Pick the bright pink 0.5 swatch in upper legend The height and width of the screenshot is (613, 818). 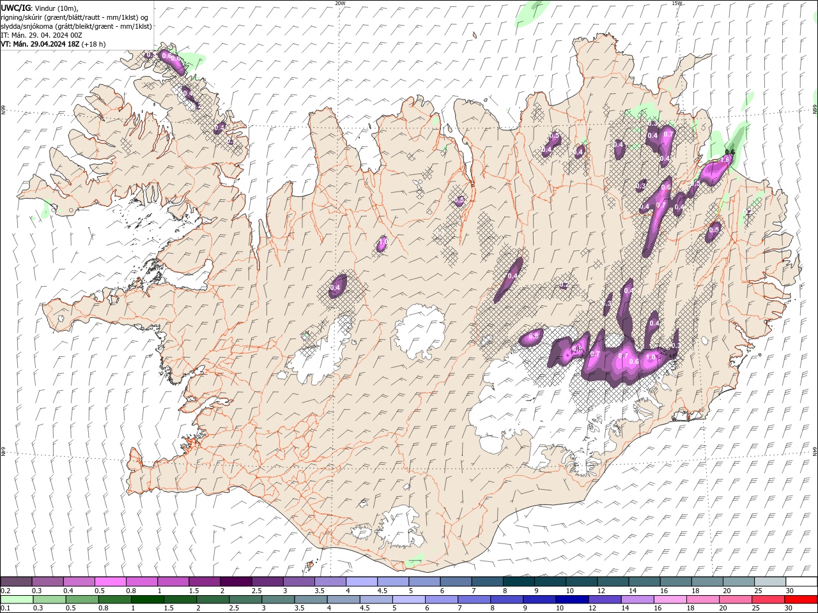pyautogui.click(x=110, y=582)
